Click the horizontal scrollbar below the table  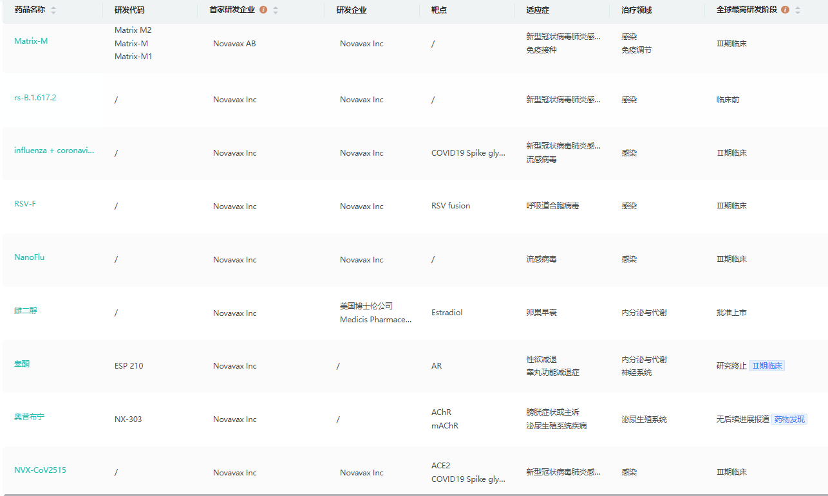coord(414,494)
